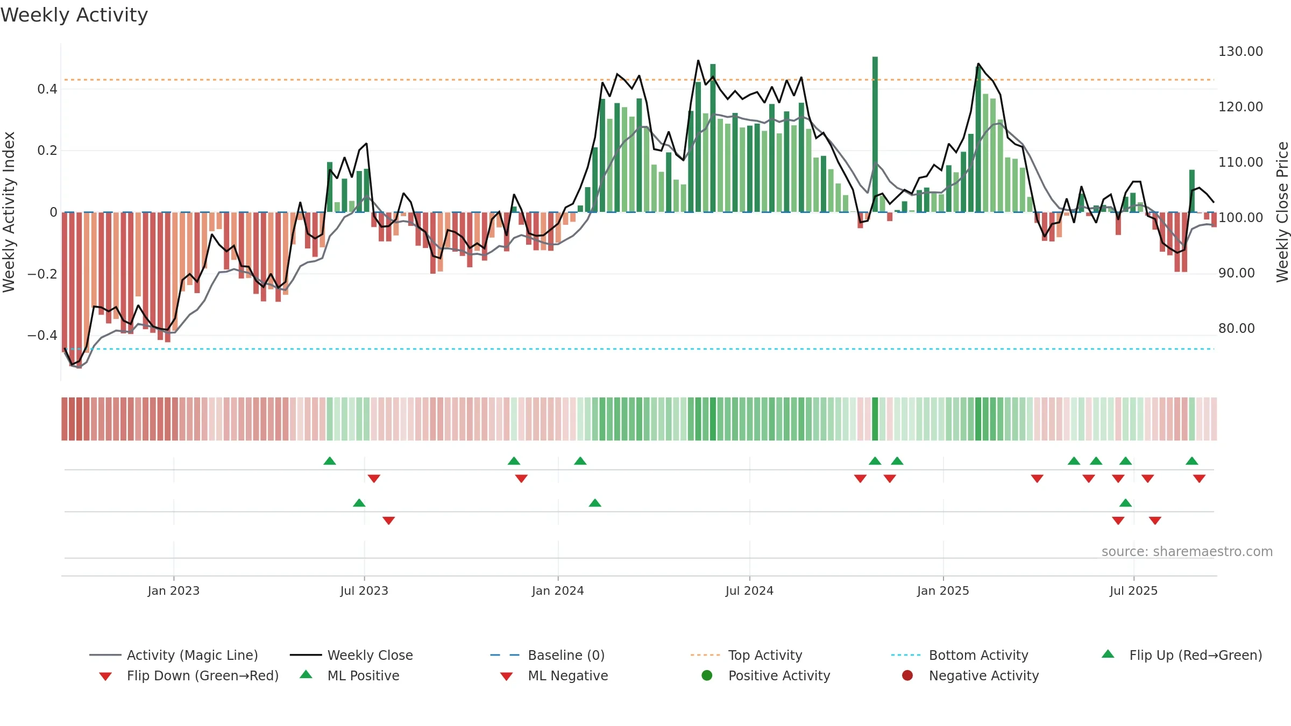This screenshot has height=726, width=1291.
Task: Click the 90.00 price axis label
Action: 1236,273
